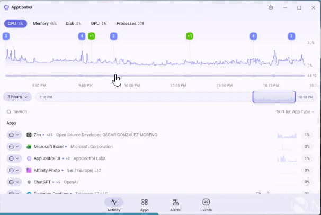Expand the control dropdown for Zen
This screenshot has width=321, height=215.
coord(14,135)
